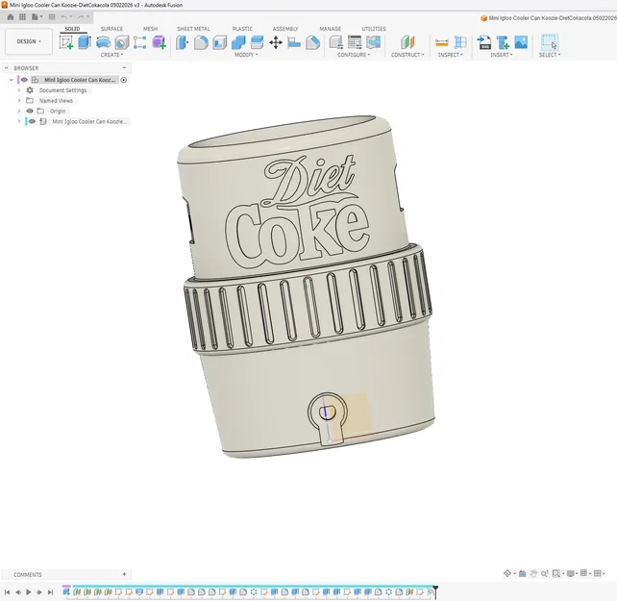Expand the Origin tree node
Screen dimensions: 617x601
coord(19,111)
